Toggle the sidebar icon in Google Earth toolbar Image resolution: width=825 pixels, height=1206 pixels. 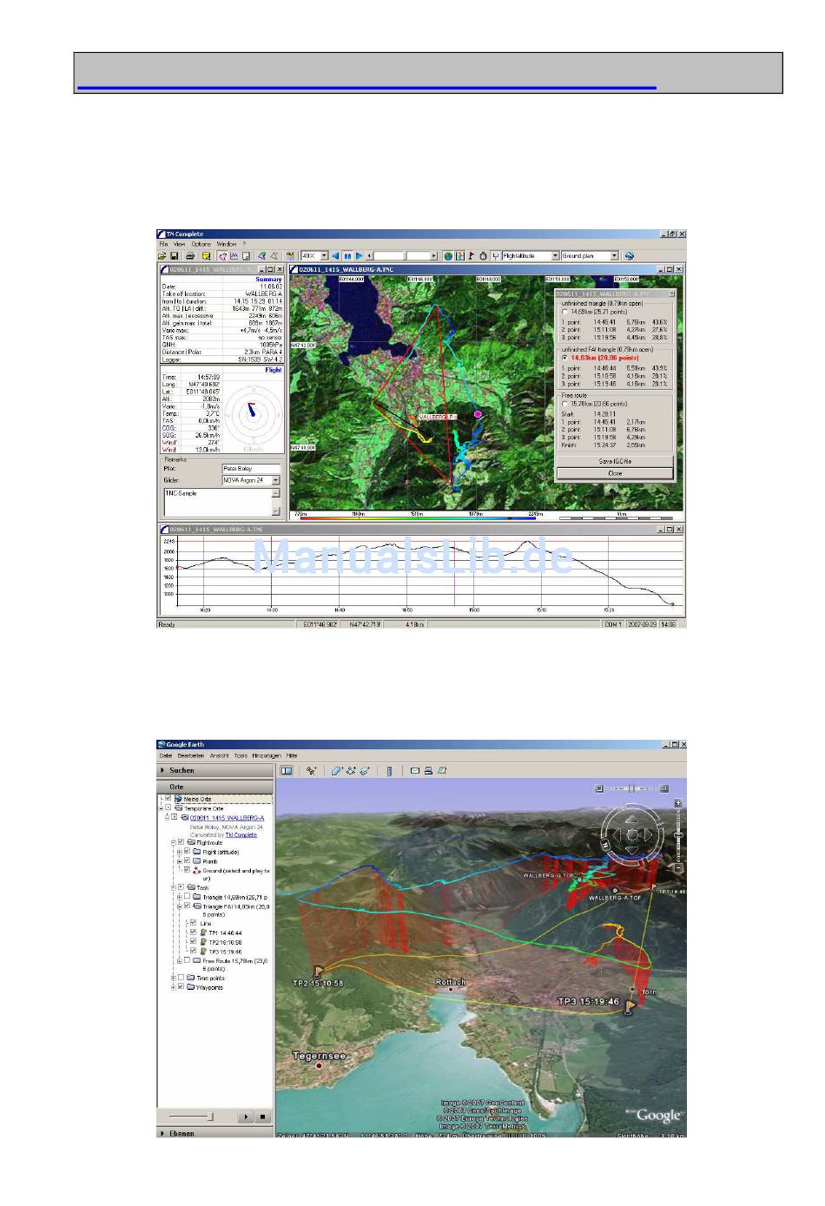[287, 770]
